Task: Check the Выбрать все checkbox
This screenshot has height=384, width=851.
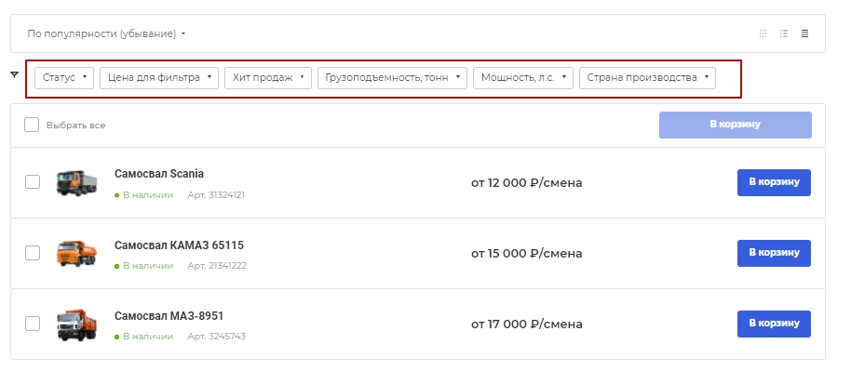Action: coord(32,126)
